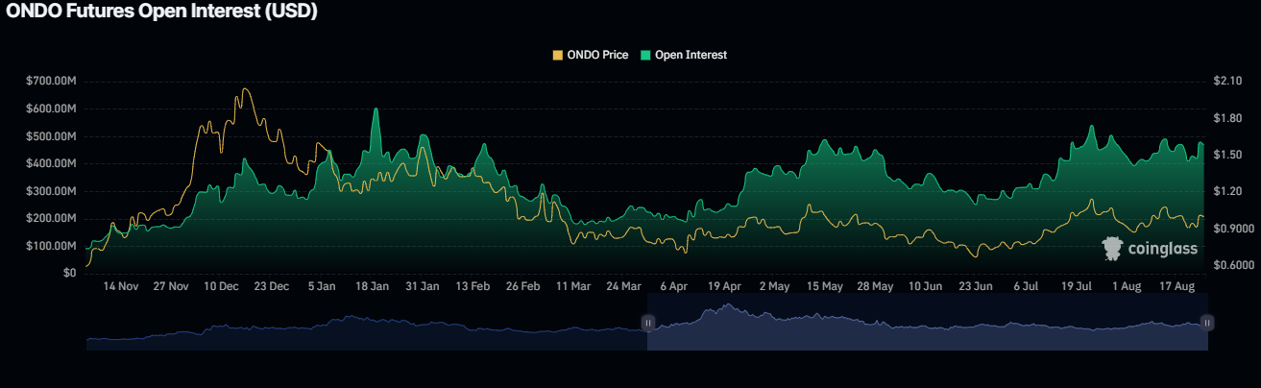The width and height of the screenshot is (1261, 388).
Task: Click the 31 Jan date label
Action: click(x=422, y=286)
